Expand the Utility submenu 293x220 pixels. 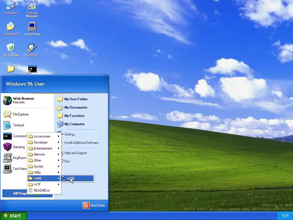point(44,172)
